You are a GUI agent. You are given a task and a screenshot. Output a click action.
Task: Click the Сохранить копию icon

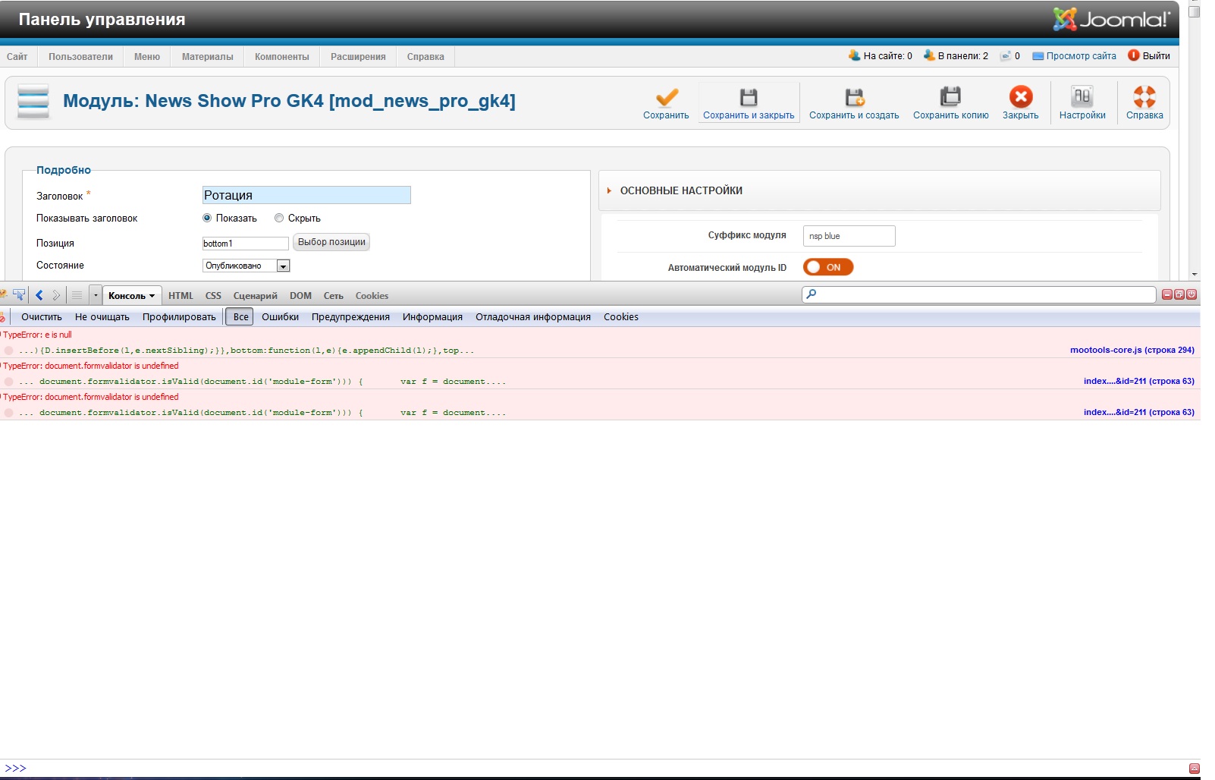coord(950,97)
